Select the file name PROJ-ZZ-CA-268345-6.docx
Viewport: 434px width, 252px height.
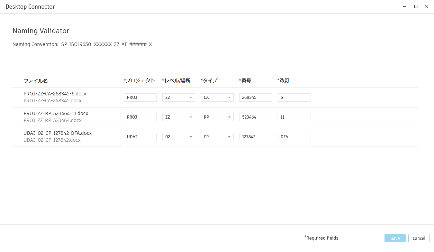[x=55, y=94]
